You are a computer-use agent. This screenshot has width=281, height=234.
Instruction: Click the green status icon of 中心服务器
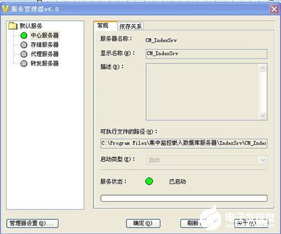click(24, 35)
